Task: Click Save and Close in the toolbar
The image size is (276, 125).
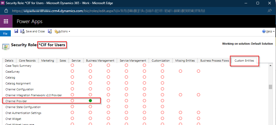Action: coord(32,31)
